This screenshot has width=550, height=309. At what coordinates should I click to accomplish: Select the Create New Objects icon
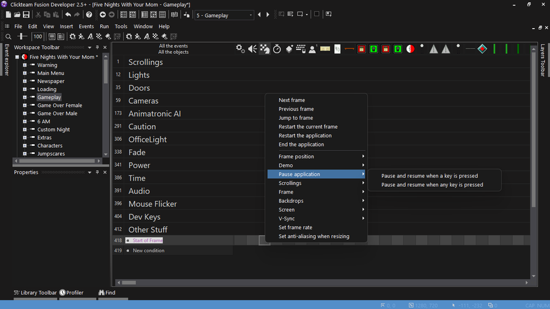pos(289,49)
